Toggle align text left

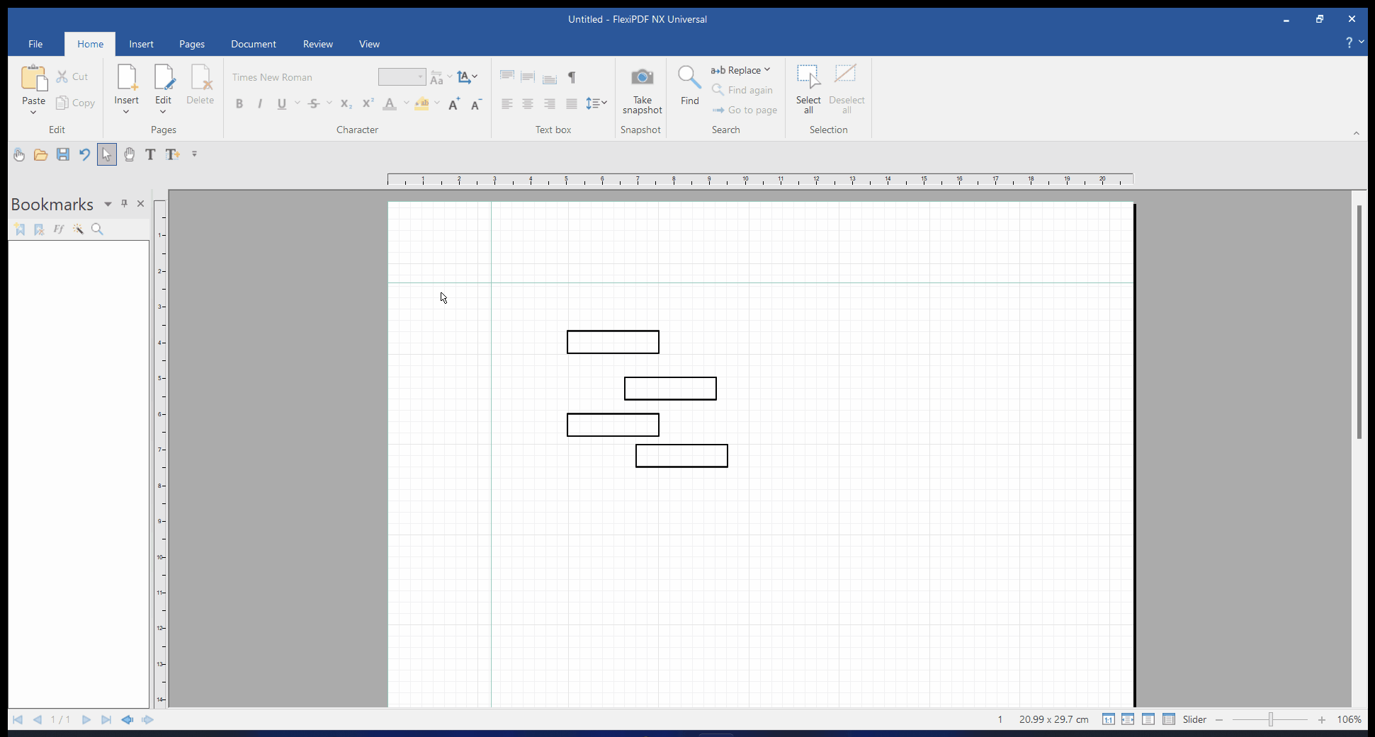507,104
